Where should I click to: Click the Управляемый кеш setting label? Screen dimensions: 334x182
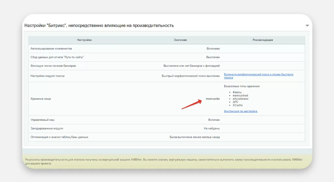42,120
